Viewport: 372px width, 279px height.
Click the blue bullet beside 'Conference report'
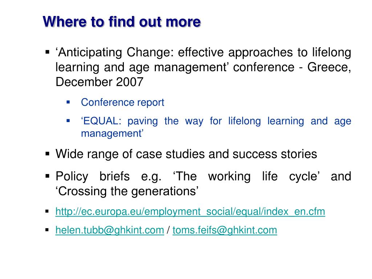click(68, 102)
